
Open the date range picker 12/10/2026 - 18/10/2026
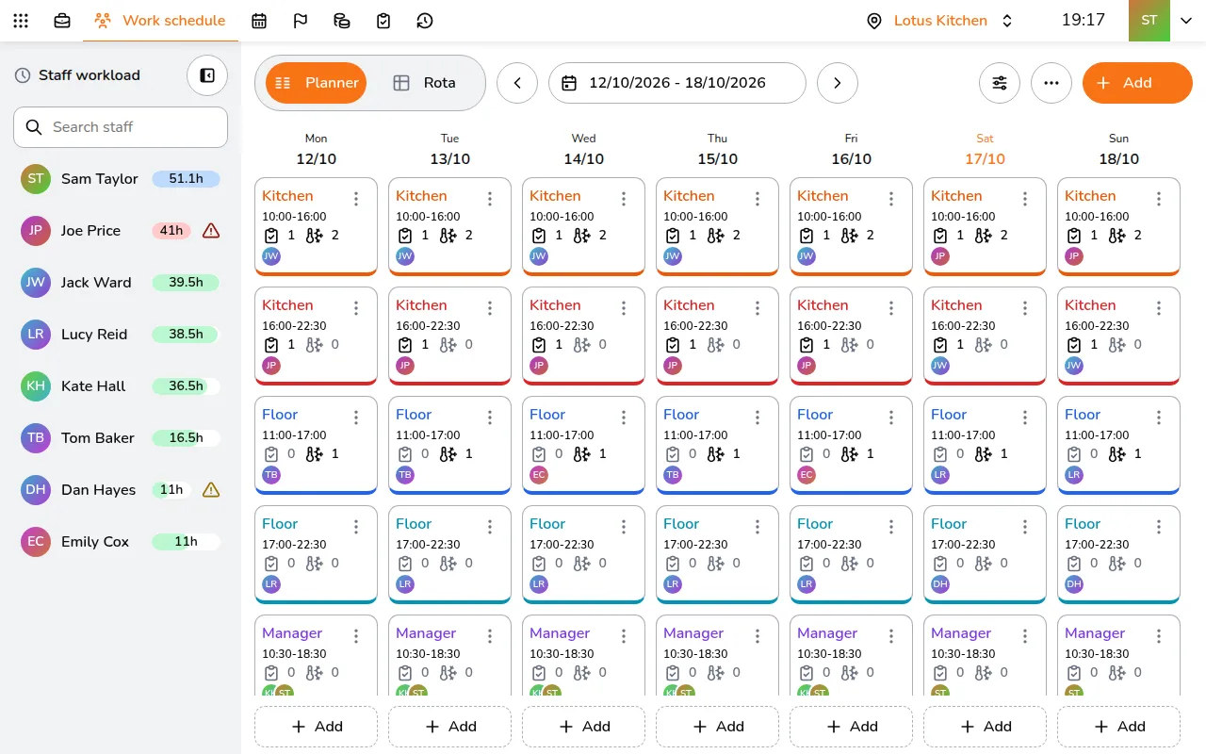[x=677, y=83]
